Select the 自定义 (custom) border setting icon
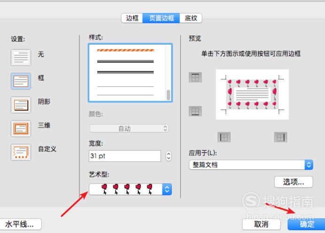 click(x=21, y=152)
